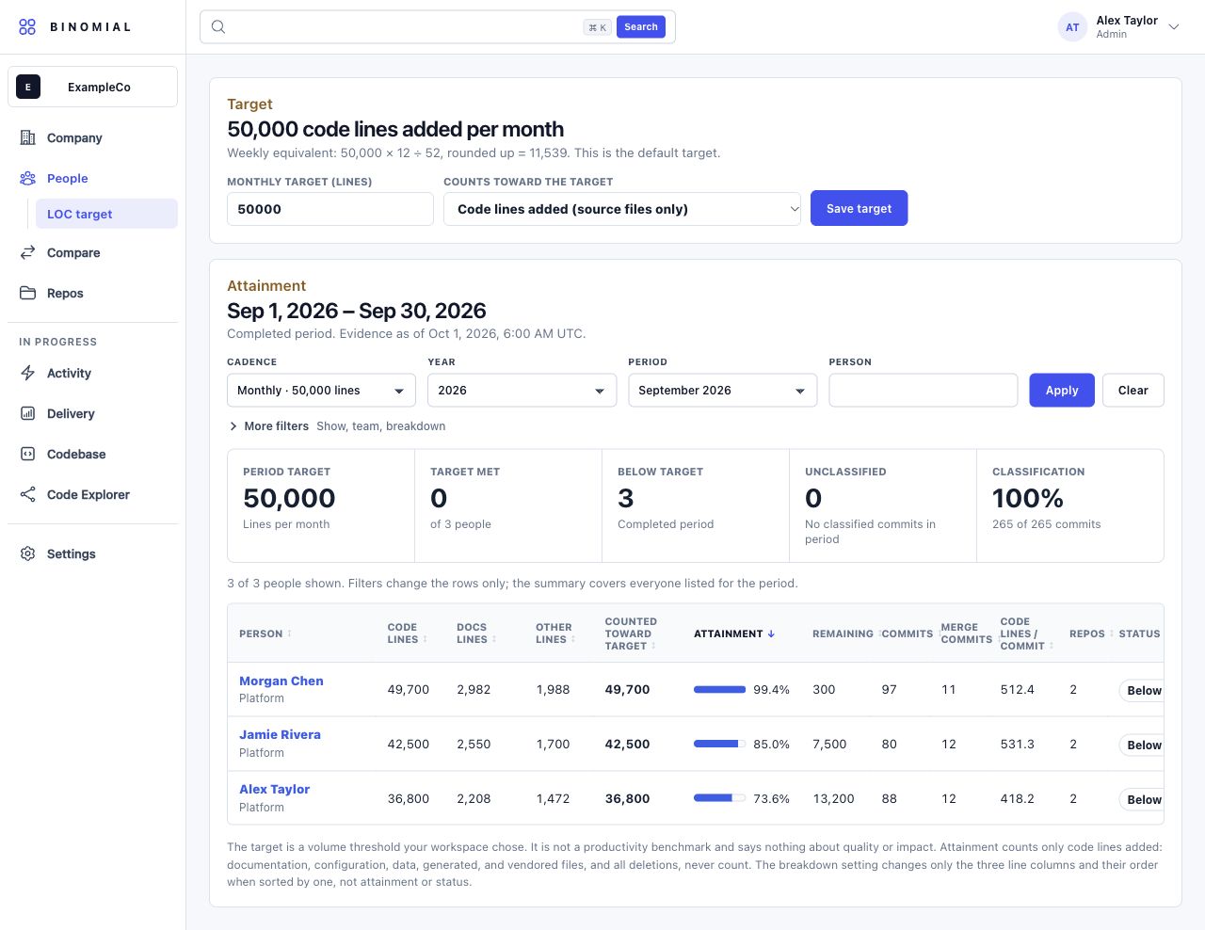
Task: Sort the table by the Repos column
Action: click(x=1092, y=633)
